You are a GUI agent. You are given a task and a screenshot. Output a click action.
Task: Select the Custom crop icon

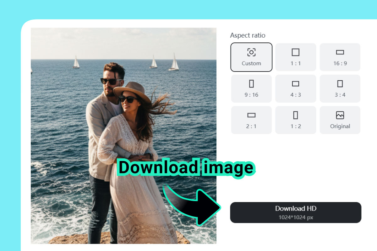pos(251,52)
